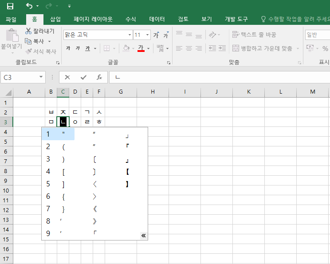
Task: Click the formula bar showing ㄴ
Action: [220, 77]
